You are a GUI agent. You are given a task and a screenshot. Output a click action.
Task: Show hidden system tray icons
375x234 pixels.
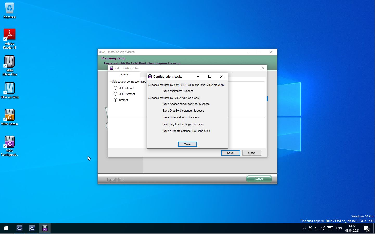304,228
